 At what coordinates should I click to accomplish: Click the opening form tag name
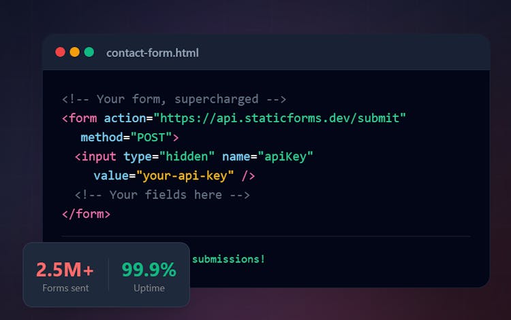[82, 118]
